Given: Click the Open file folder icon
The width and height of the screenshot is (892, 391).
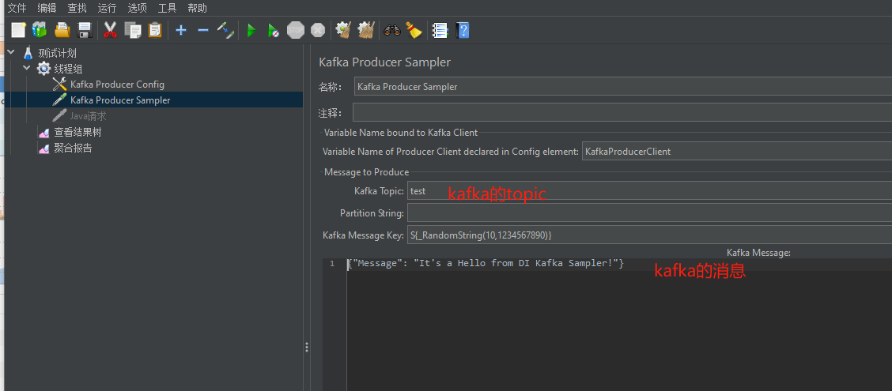Looking at the screenshot, I should click(62, 30).
